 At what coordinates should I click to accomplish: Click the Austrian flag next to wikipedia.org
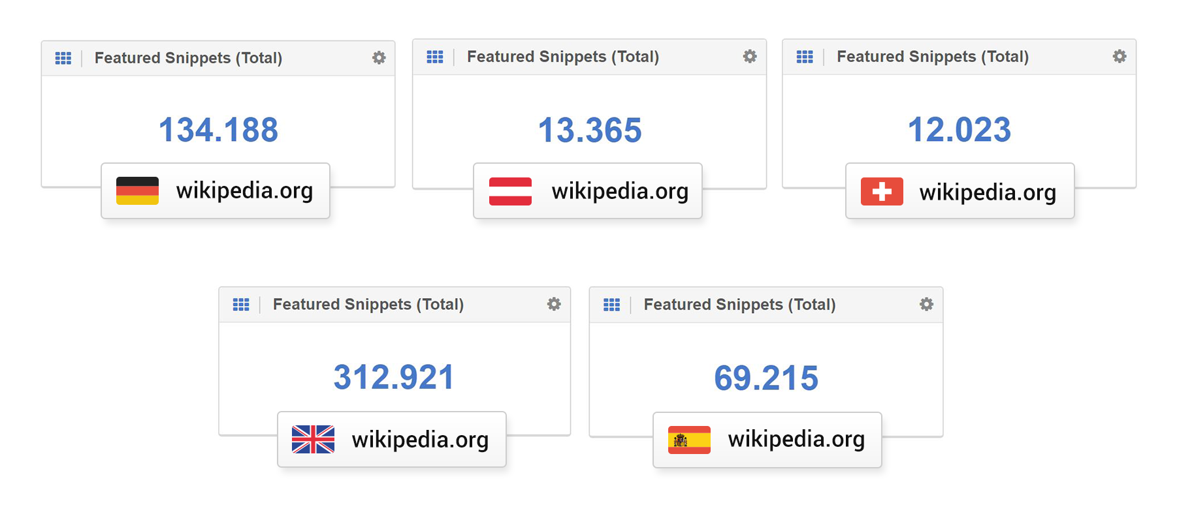pos(510,191)
